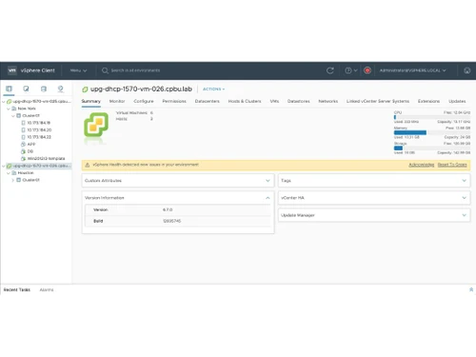
Task: Collapse Cluster01 under New York
Action: coord(13,115)
